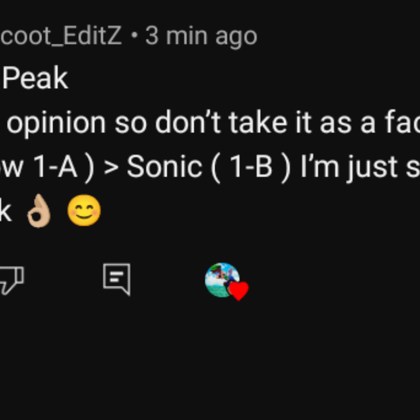The height and width of the screenshot is (420, 420).
Task: Click the word "it" in the comment
Action: click(x=303, y=124)
